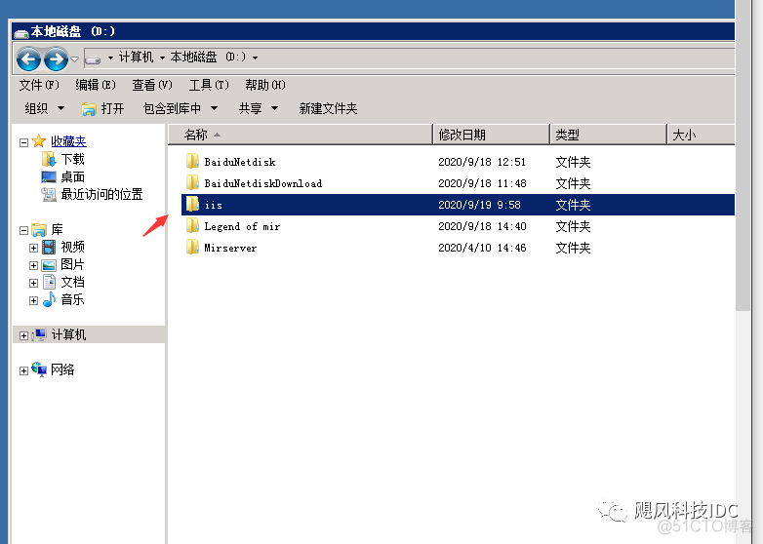The height and width of the screenshot is (544, 763).
Task: Select the BaiduNetdisk folder name
Action: pyautogui.click(x=240, y=162)
